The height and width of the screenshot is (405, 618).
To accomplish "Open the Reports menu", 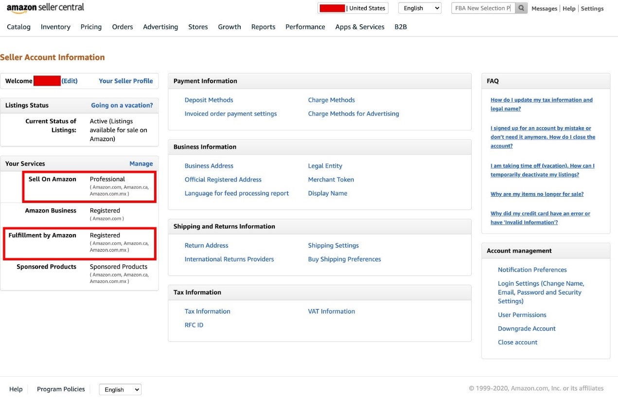I will pyautogui.click(x=263, y=27).
